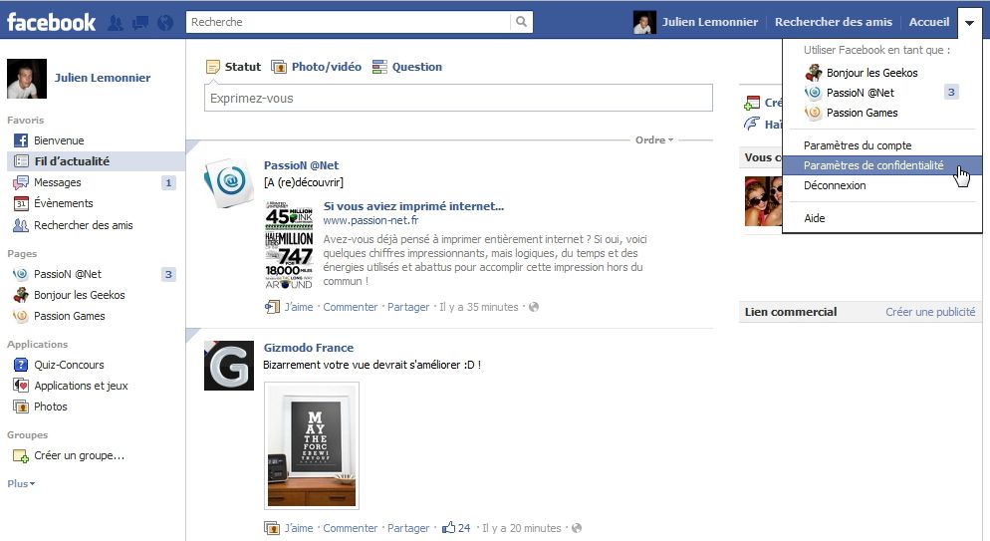This screenshot has width=990, height=541.
Task: Click the Bienvenue icon
Action: click(21, 140)
